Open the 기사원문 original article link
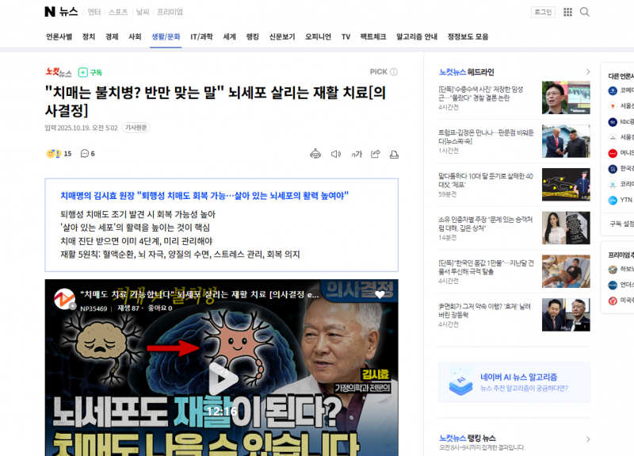Screen dimensions: 634x456 pyautogui.click(x=136, y=128)
